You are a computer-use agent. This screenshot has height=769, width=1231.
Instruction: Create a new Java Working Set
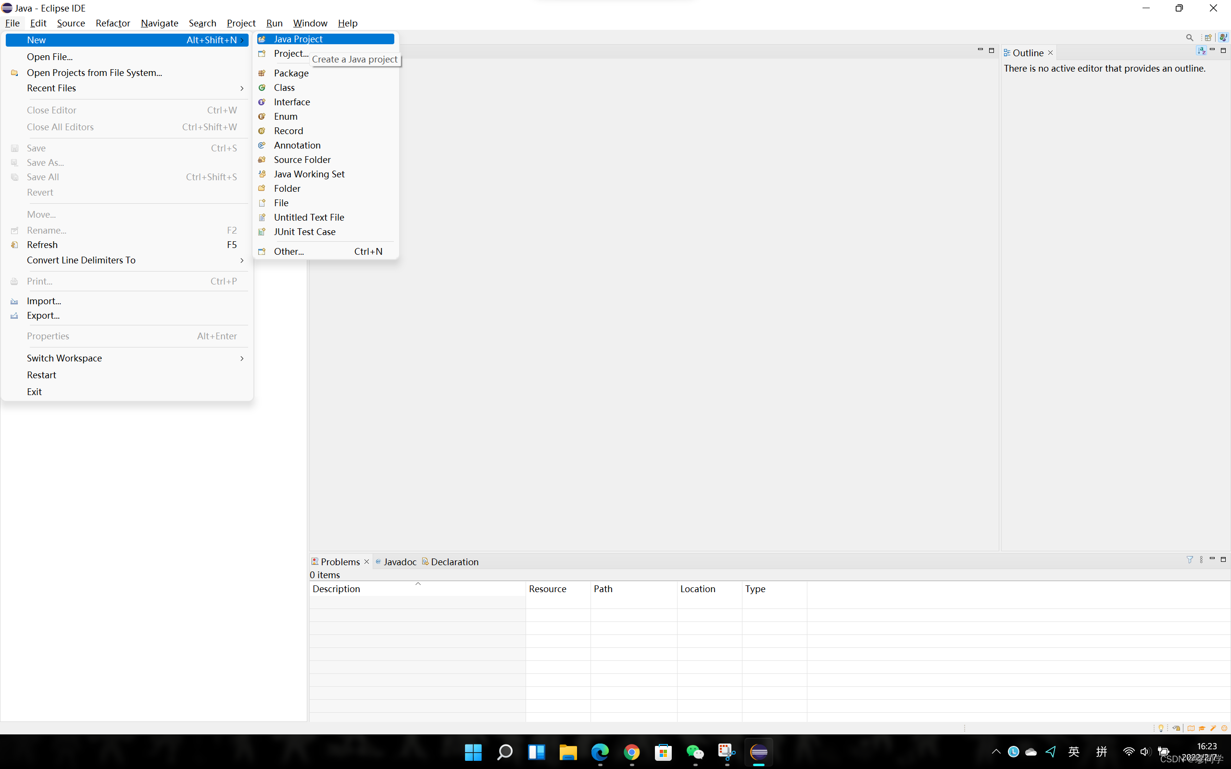[326, 174]
